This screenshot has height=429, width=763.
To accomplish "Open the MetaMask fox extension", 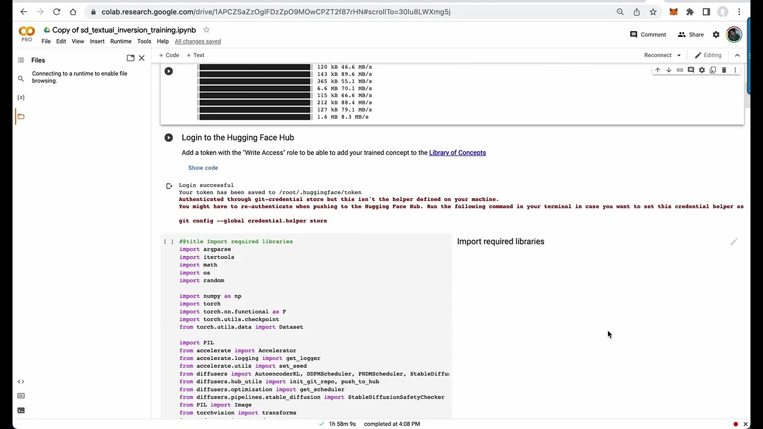I will 674,11.
